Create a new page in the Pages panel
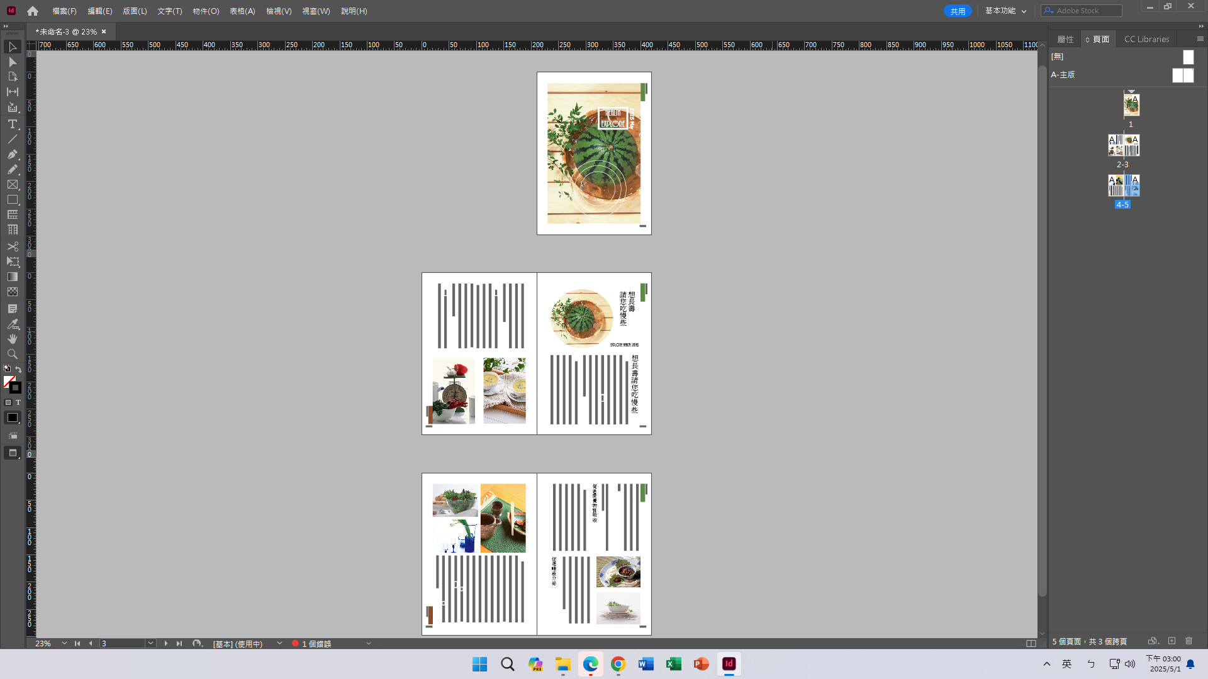This screenshot has width=1208, height=679. click(1172, 641)
